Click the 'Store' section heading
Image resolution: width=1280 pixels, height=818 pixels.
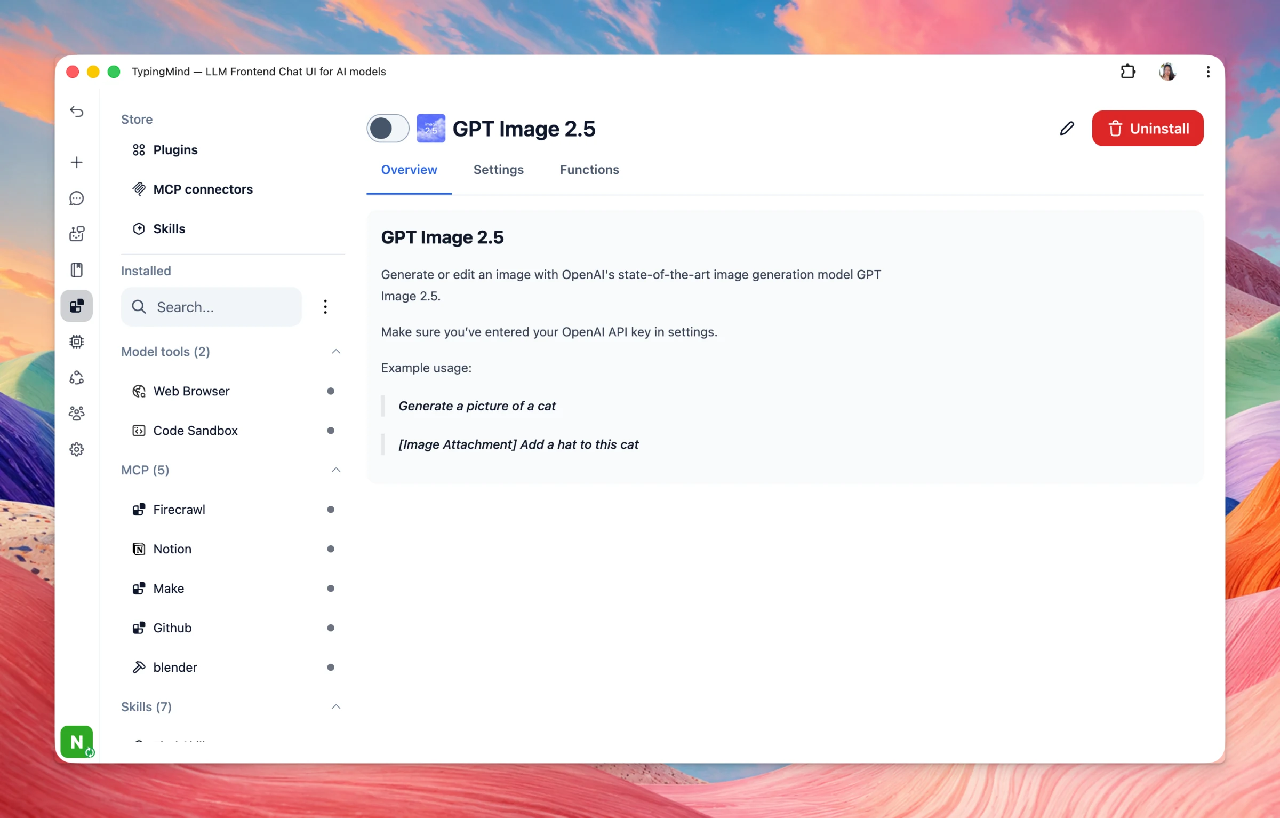pos(137,120)
